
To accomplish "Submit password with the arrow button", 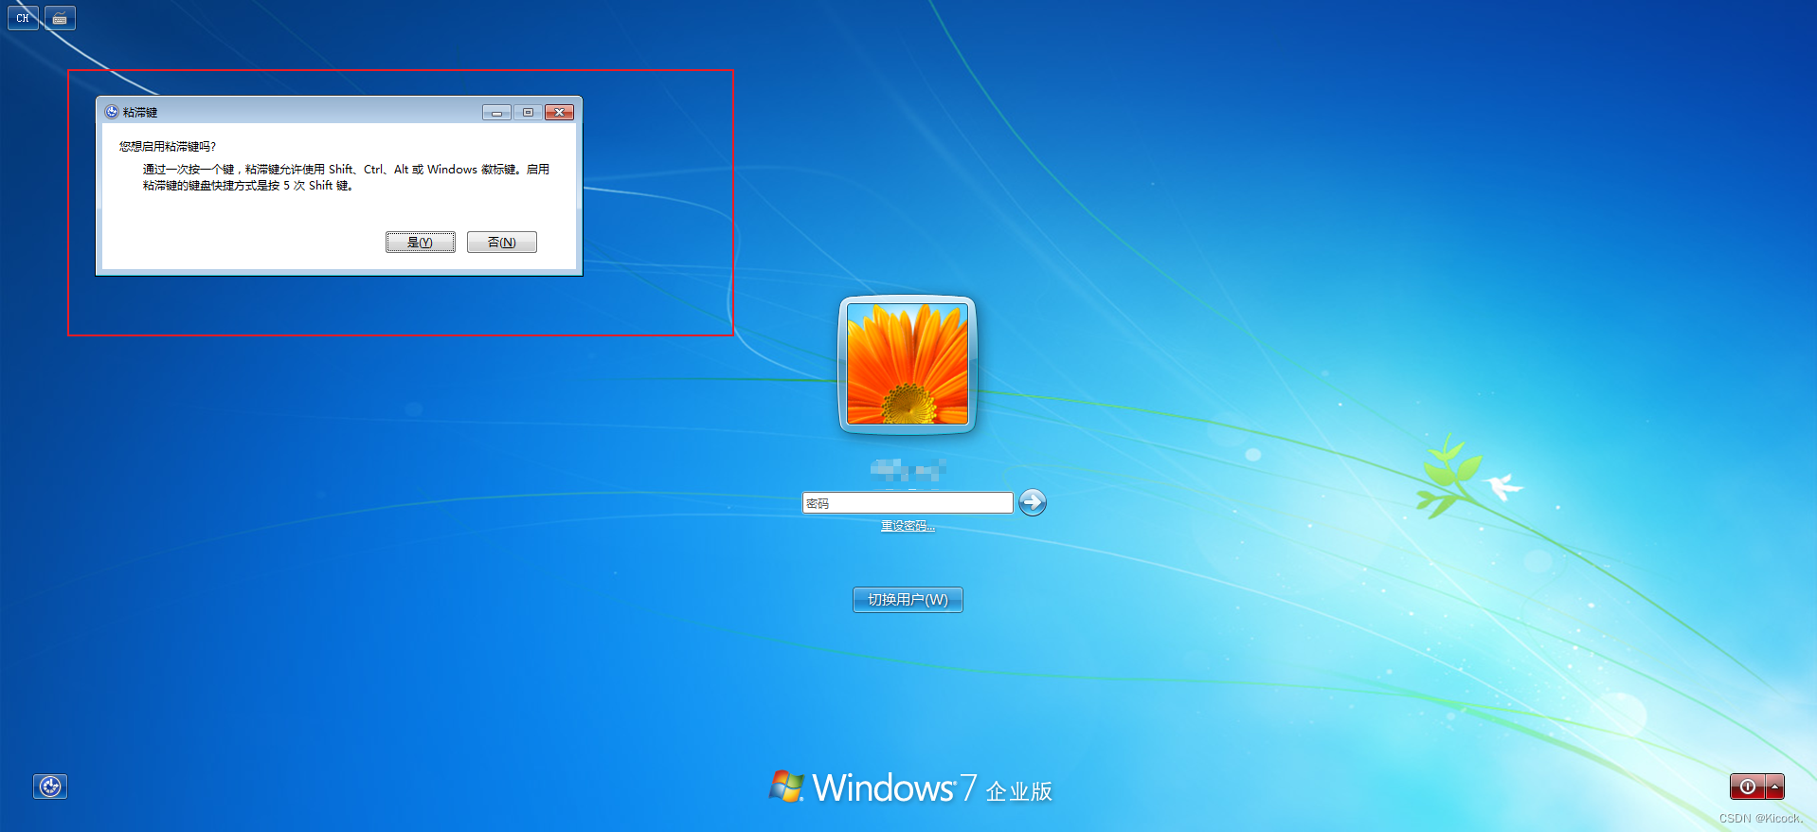I will pos(1033,502).
